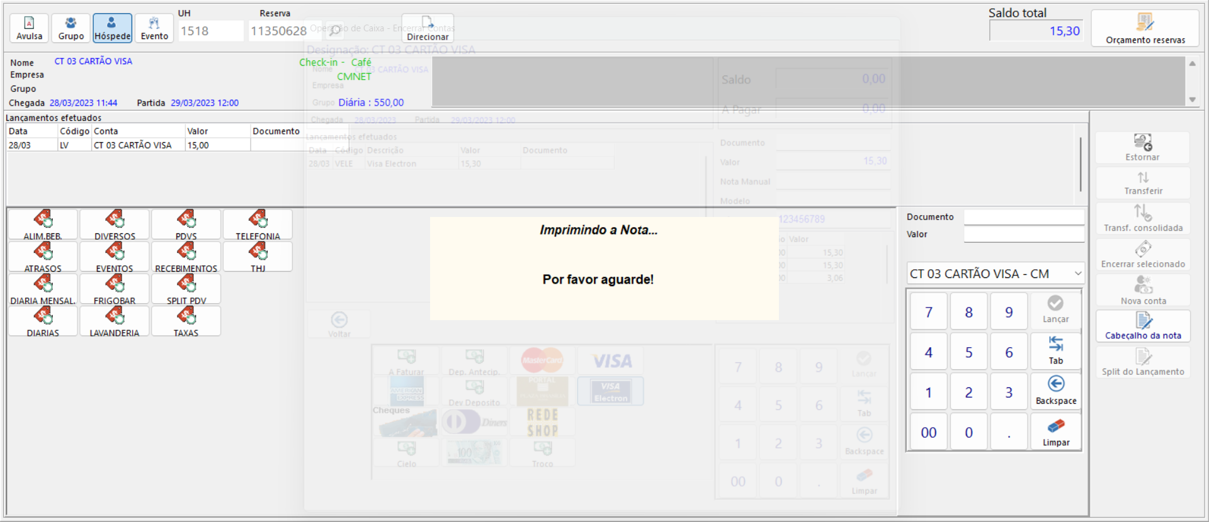Click the Estornar action

[1143, 148]
